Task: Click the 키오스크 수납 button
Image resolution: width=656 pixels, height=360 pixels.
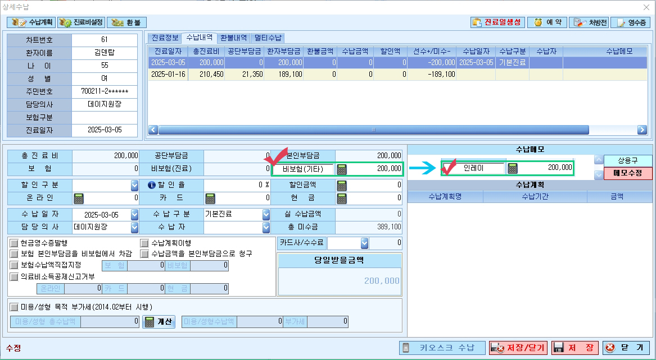Action: pyautogui.click(x=442, y=348)
